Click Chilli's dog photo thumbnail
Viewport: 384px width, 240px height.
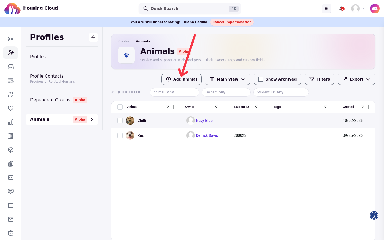pyautogui.click(x=130, y=121)
